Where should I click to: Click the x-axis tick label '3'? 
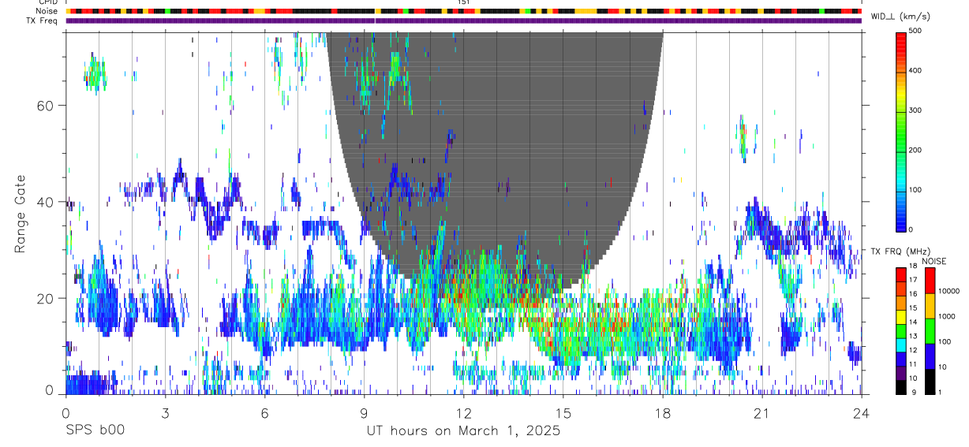coord(165,412)
